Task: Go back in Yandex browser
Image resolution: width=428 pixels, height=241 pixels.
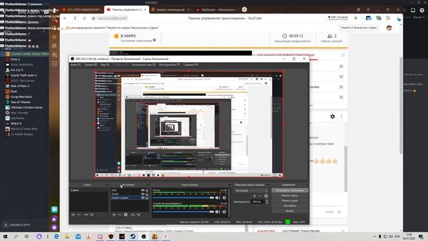Action: 65,18
